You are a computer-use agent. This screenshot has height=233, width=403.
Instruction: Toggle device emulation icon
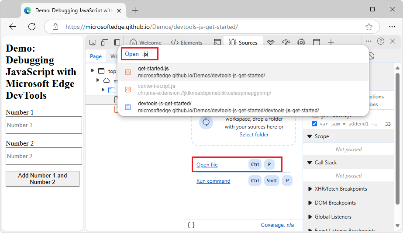click(105, 42)
